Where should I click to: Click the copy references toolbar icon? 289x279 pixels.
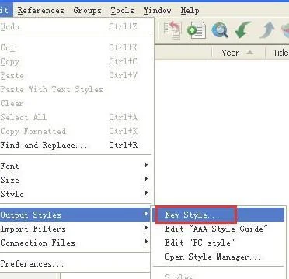click(x=172, y=30)
